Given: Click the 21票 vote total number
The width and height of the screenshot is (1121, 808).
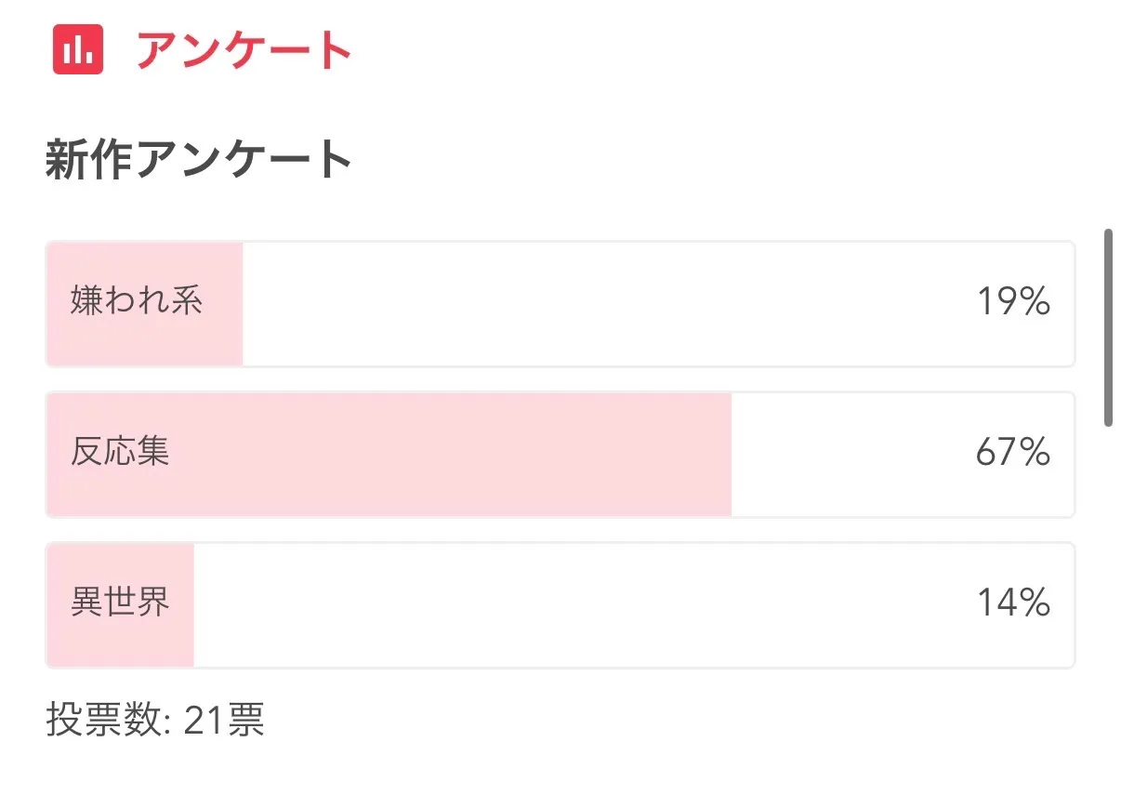Looking at the screenshot, I should pyautogui.click(x=224, y=721).
